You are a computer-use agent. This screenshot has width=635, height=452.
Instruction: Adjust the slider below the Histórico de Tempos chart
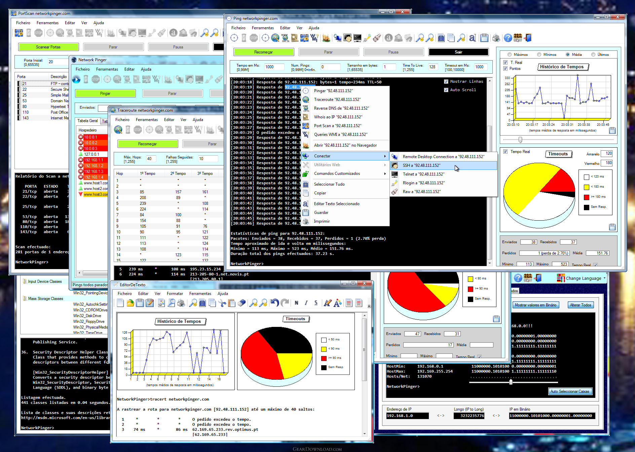(x=520, y=140)
